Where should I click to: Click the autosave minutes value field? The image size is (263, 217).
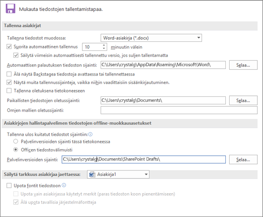point(92,47)
